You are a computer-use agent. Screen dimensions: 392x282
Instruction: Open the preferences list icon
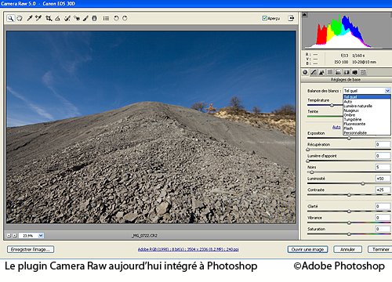[106, 18]
